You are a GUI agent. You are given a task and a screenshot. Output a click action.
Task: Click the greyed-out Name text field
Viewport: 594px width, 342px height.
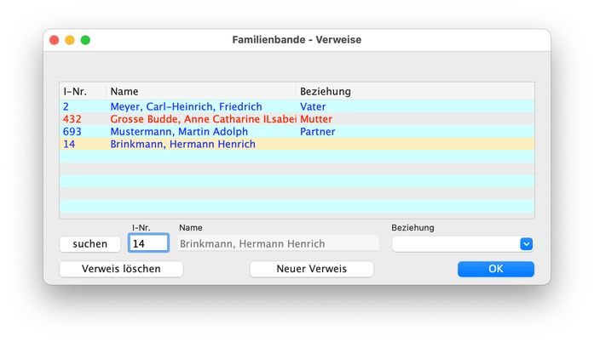pos(278,244)
